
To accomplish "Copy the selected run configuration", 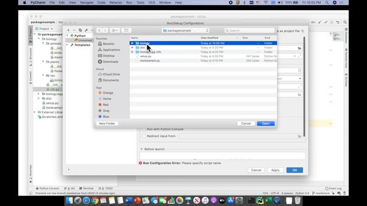I will click(80, 30).
